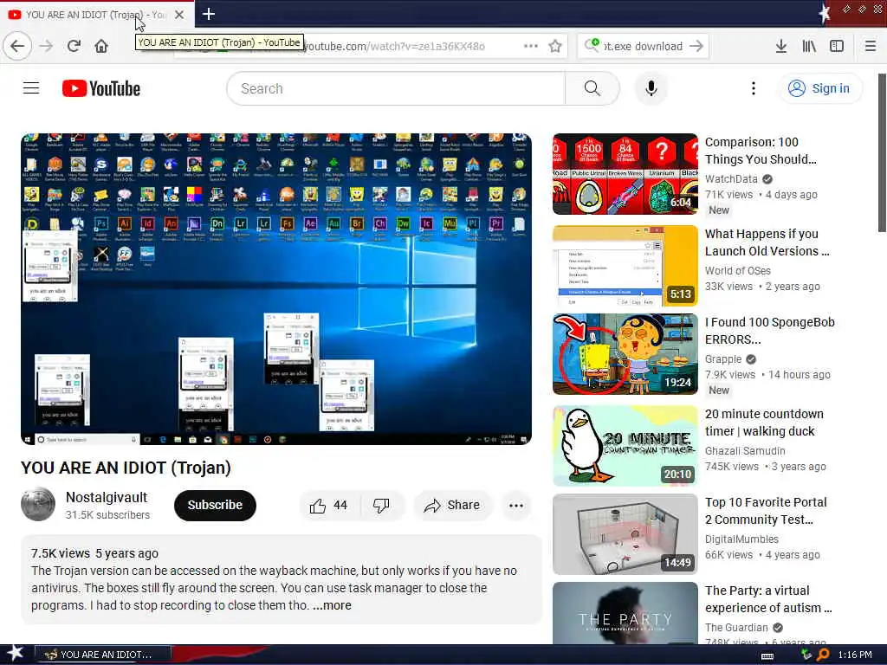This screenshot has height=665, width=887.
Task: Open the Comparison: 100 Things video thumbnail
Action: coord(625,174)
